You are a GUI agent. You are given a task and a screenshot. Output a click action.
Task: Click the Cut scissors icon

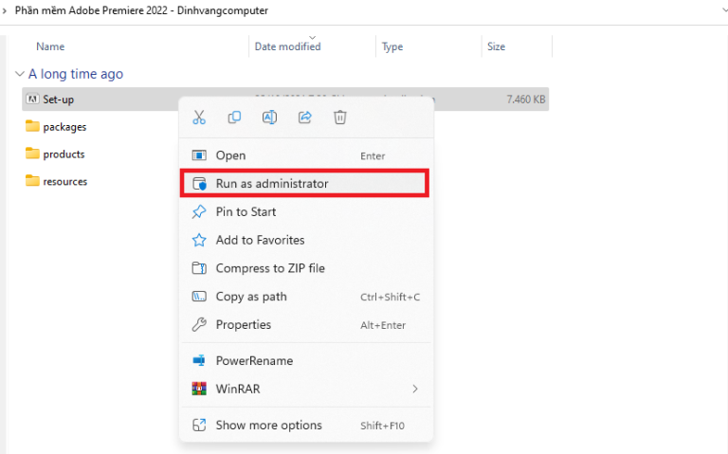pos(199,118)
